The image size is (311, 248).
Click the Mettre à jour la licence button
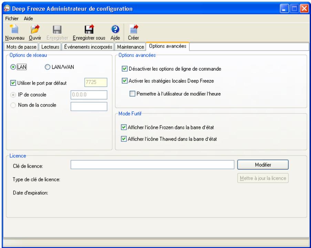click(x=263, y=178)
